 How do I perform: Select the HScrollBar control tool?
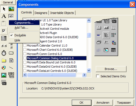pyautogui.click(x=4, y=46)
